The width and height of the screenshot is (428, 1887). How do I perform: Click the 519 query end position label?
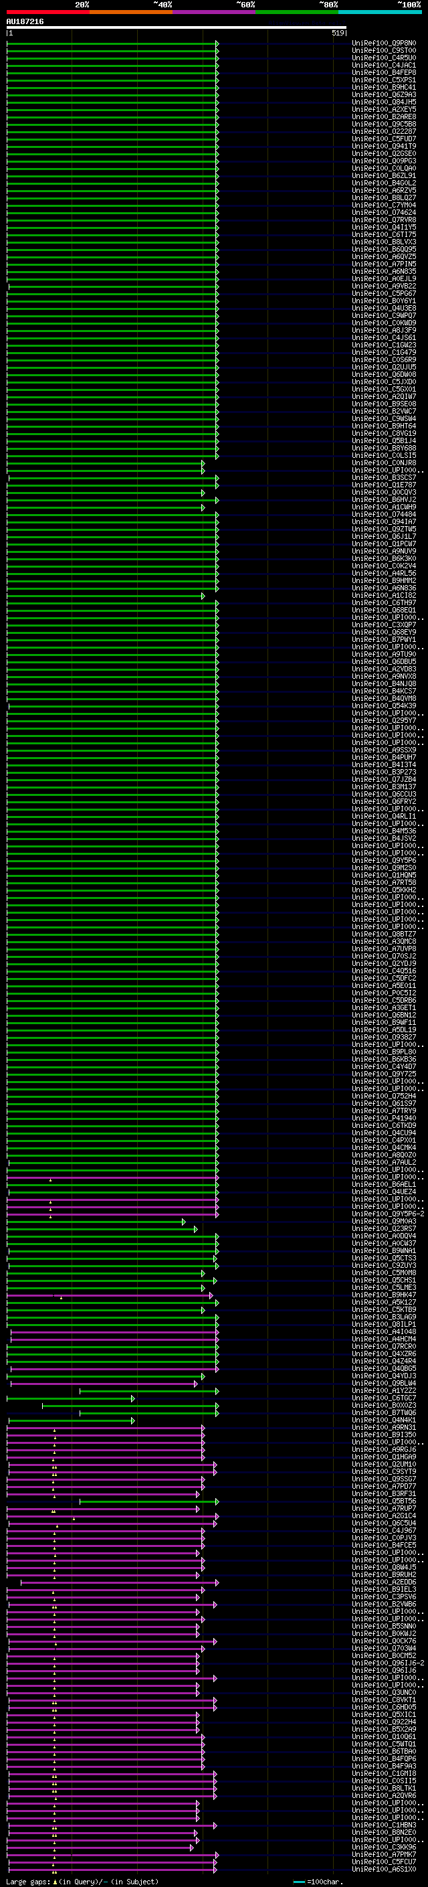pos(337,33)
